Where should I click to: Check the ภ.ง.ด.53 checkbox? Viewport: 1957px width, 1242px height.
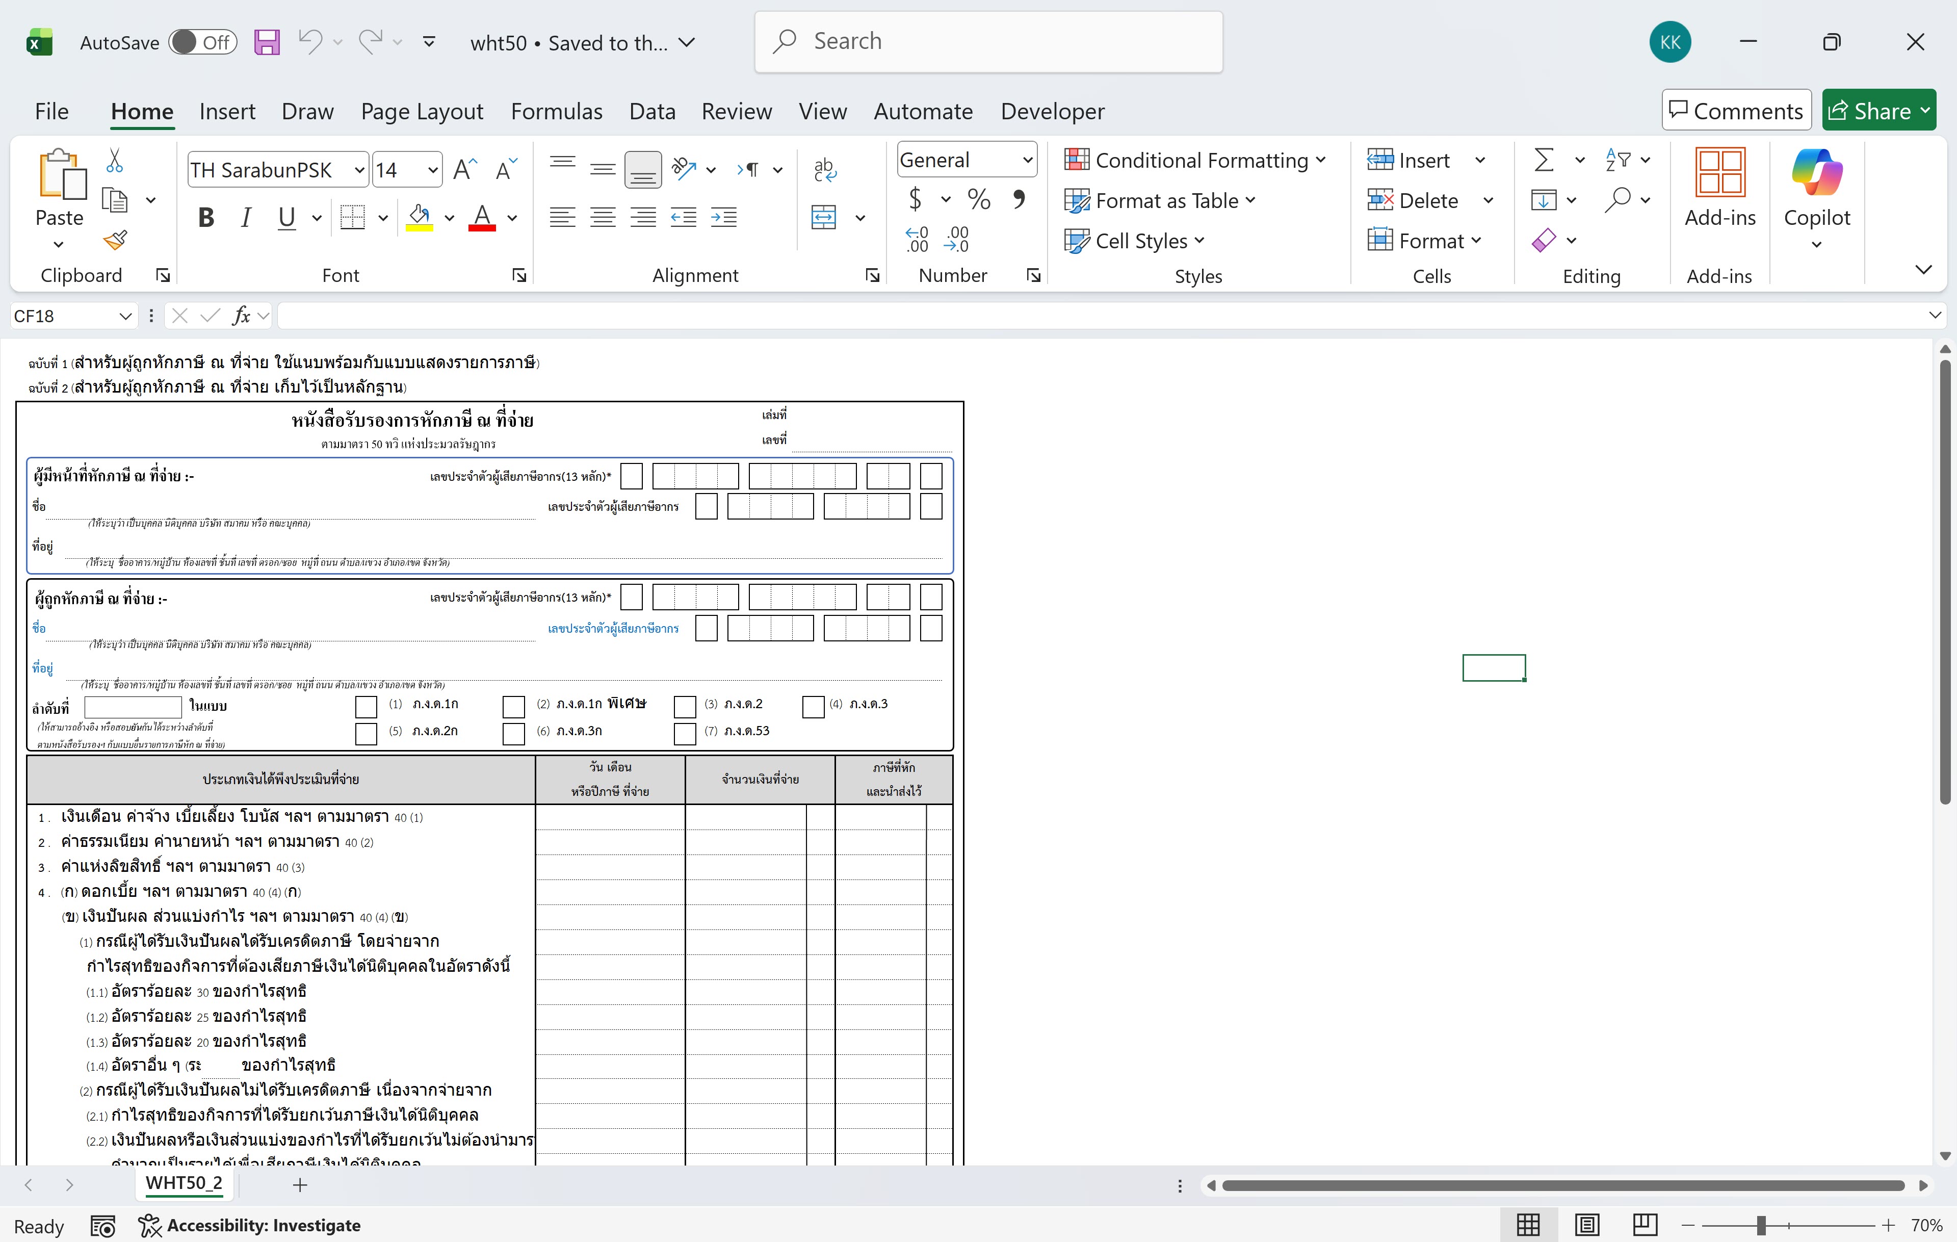[685, 733]
